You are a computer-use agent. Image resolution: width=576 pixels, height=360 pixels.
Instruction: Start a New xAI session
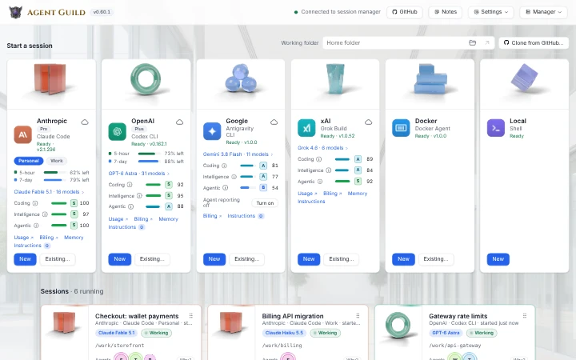309,259
